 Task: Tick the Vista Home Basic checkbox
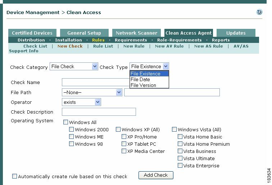point(180,136)
